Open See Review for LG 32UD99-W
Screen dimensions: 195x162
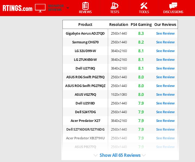tap(165, 51)
